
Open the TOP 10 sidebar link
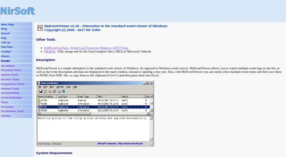tap(5, 42)
